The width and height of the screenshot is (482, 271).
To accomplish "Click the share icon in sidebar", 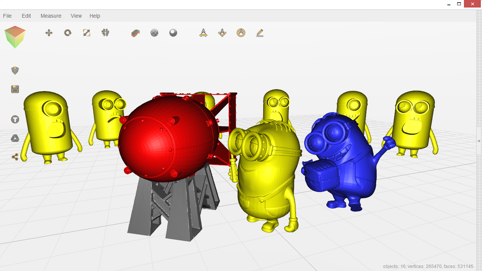I will (15, 157).
